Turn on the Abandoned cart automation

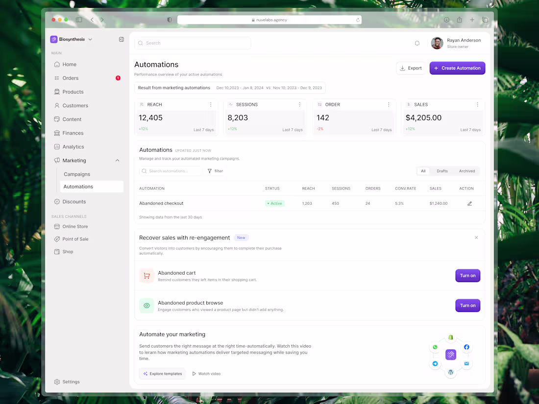click(x=467, y=275)
